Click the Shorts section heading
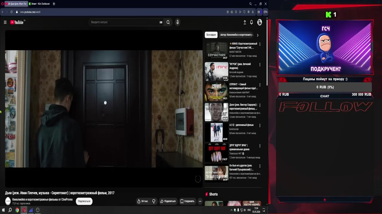 point(213,194)
